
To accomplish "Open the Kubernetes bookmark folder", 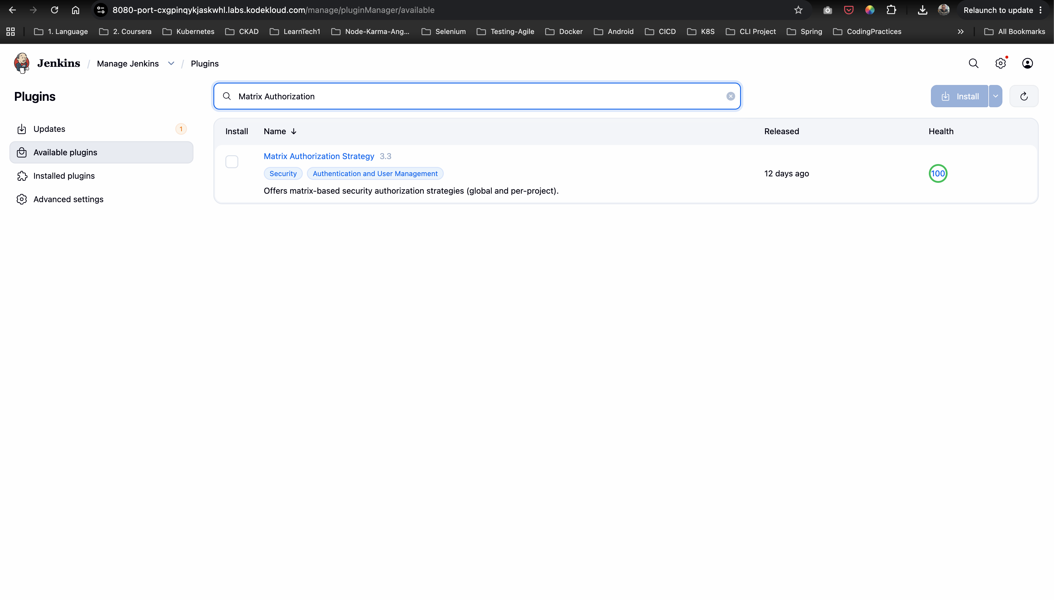I will tap(188, 32).
